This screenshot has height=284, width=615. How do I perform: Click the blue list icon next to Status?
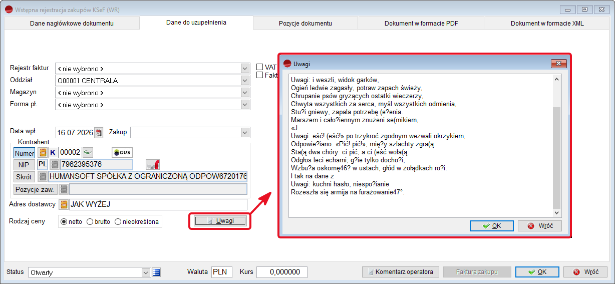[156, 272]
